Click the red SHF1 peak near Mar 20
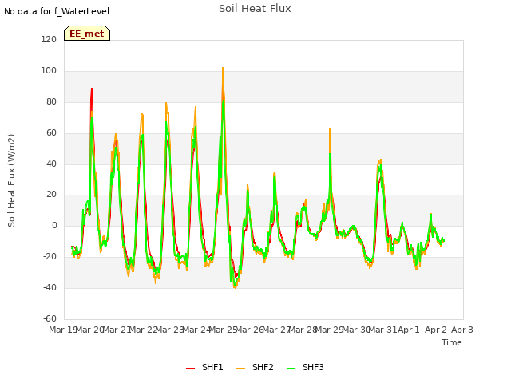The image size is (511, 383). tap(92, 89)
